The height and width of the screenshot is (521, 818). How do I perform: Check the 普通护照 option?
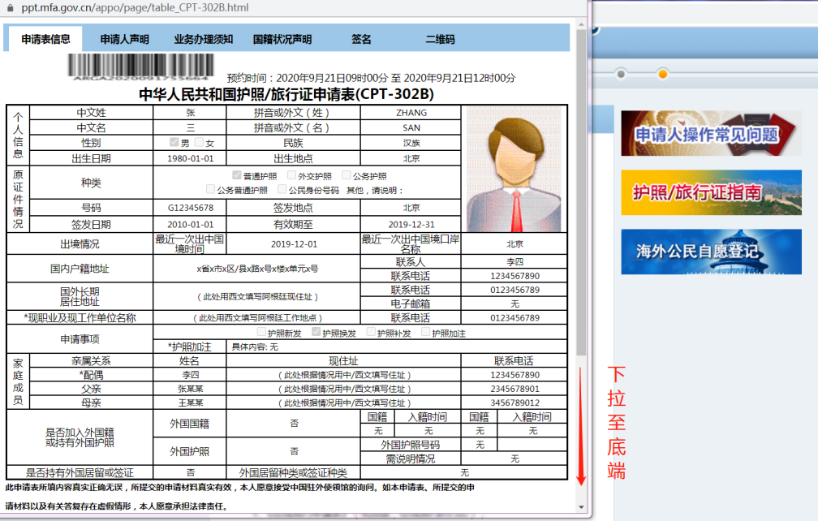237,175
